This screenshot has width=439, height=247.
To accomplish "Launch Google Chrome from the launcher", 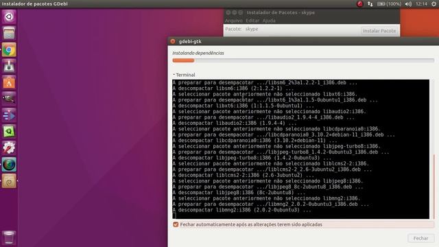I will click(9, 50).
